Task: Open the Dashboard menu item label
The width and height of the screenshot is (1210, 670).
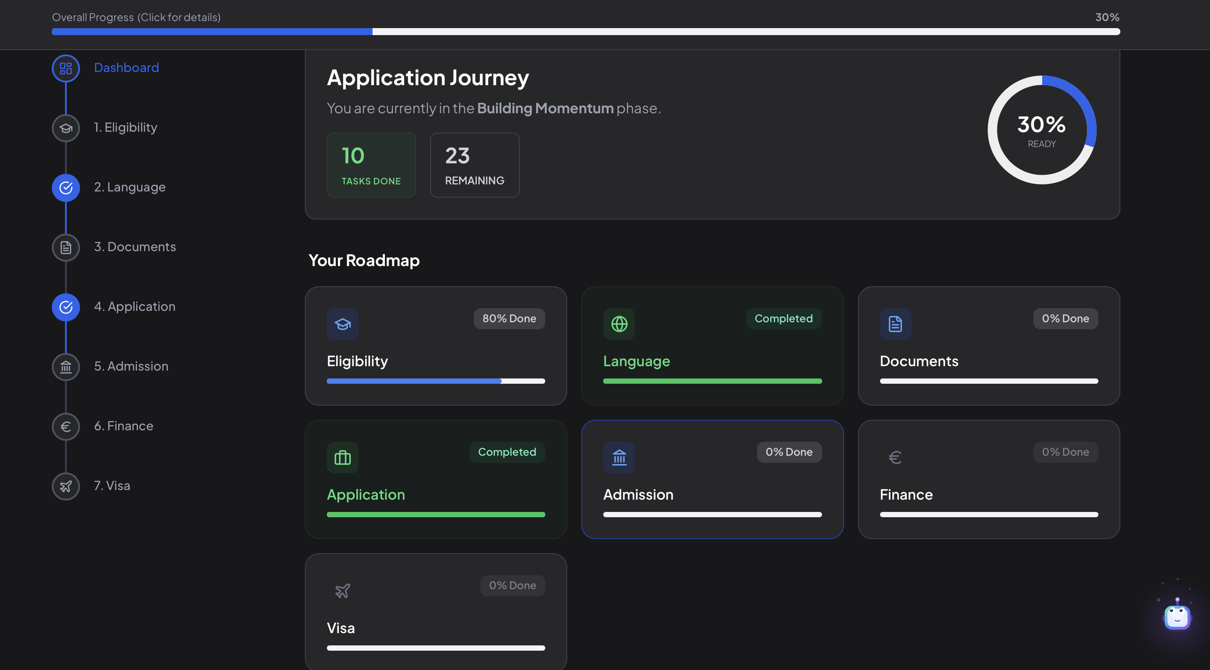Action: click(127, 68)
